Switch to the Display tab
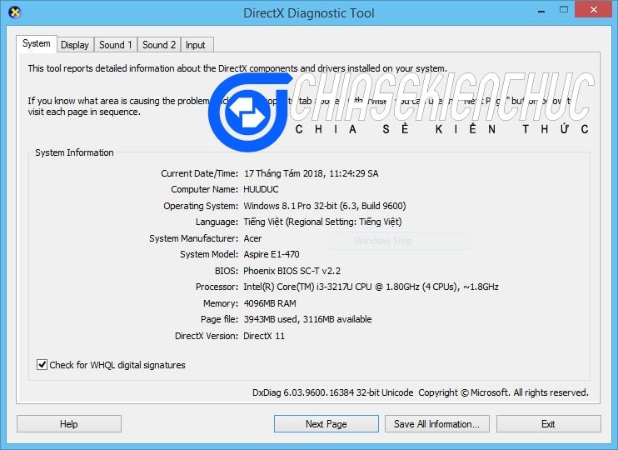The image size is (618, 450). (75, 45)
